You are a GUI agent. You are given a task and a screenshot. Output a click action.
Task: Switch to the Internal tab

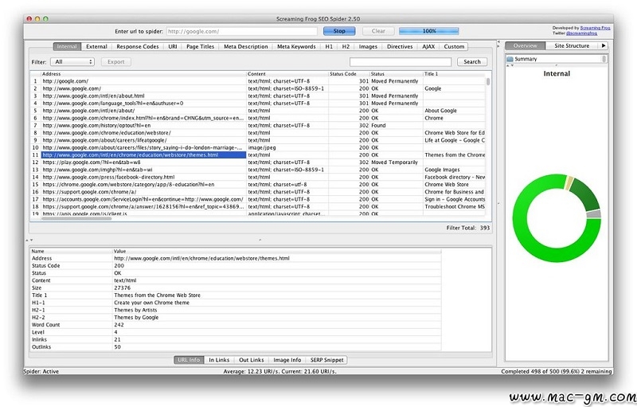point(67,47)
